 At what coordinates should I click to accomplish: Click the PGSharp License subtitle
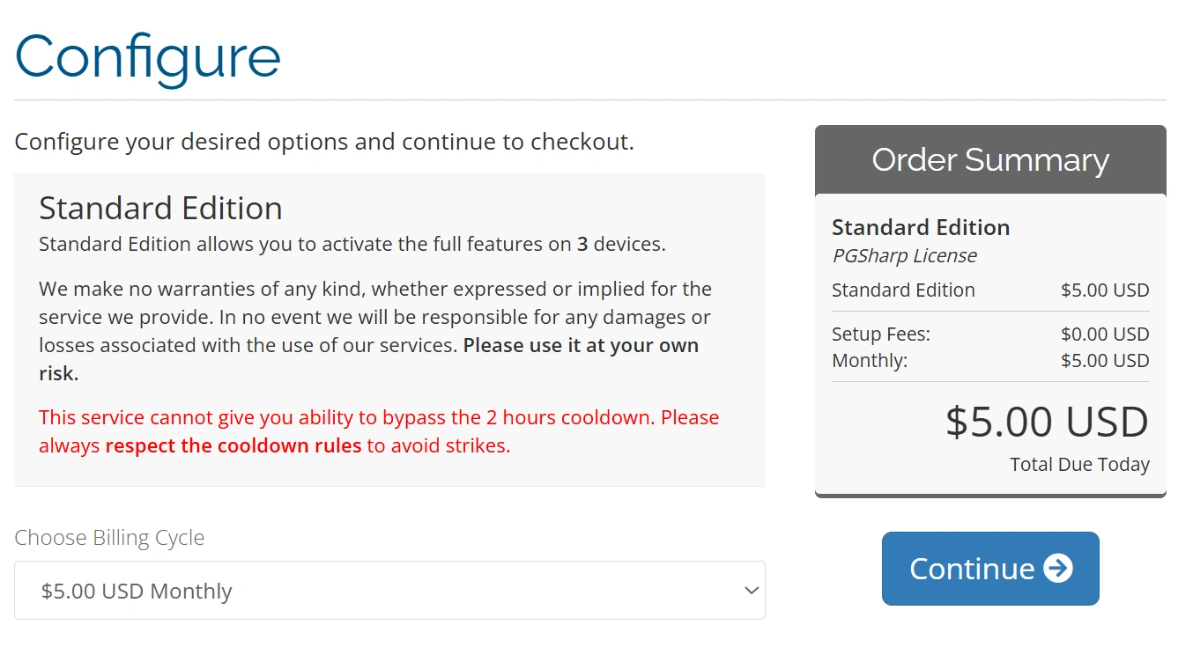click(904, 256)
